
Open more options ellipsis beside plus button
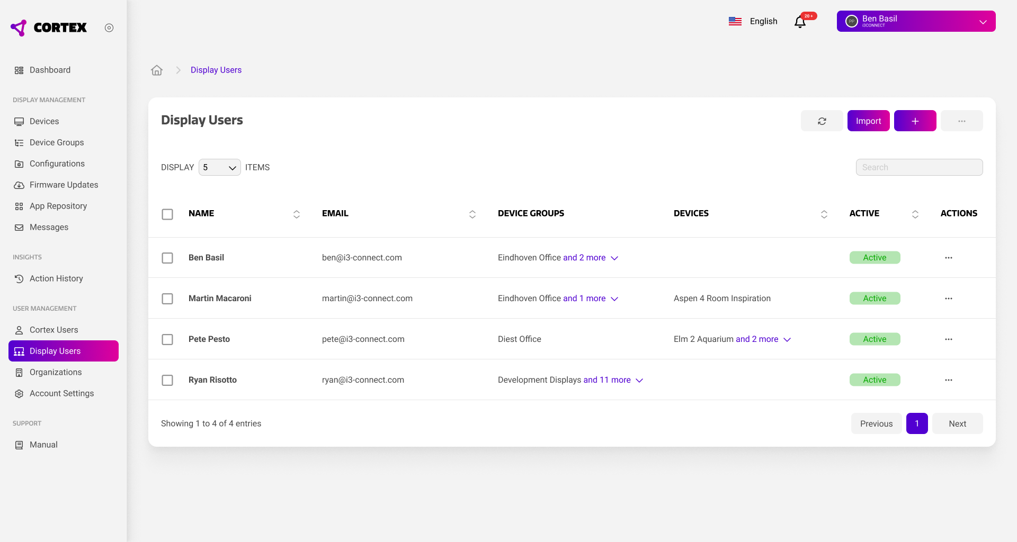pos(961,121)
